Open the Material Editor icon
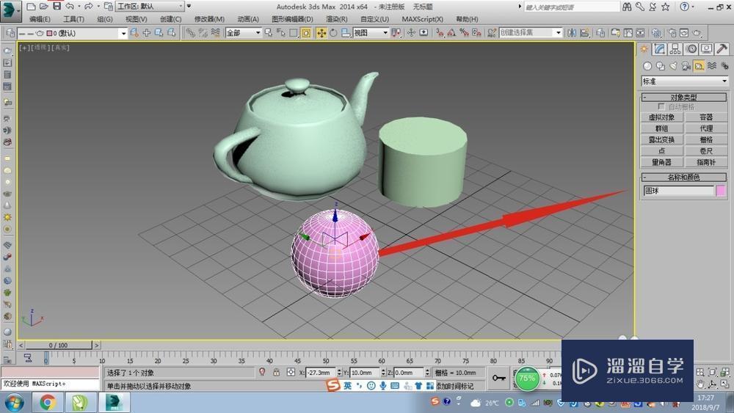 [x=656, y=33]
